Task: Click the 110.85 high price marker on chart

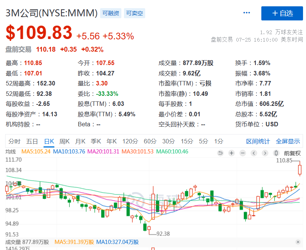Action: click(x=284, y=160)
